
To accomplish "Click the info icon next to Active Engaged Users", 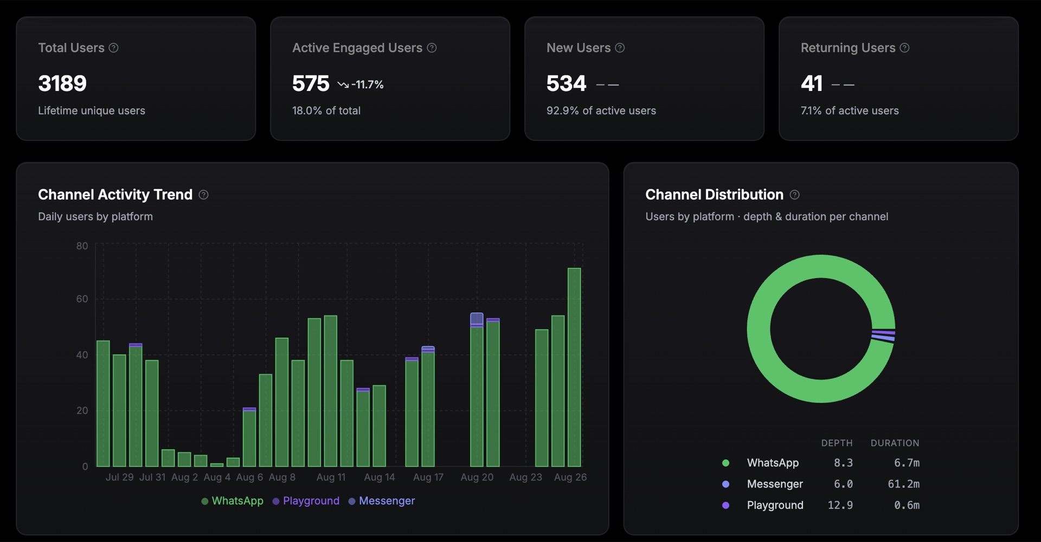I will coord(432,48).
